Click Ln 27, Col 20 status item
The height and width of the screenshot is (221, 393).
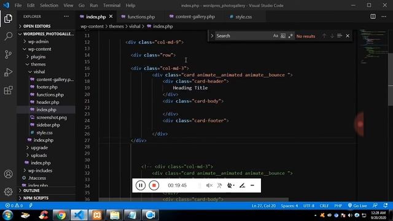coord(263,206)
